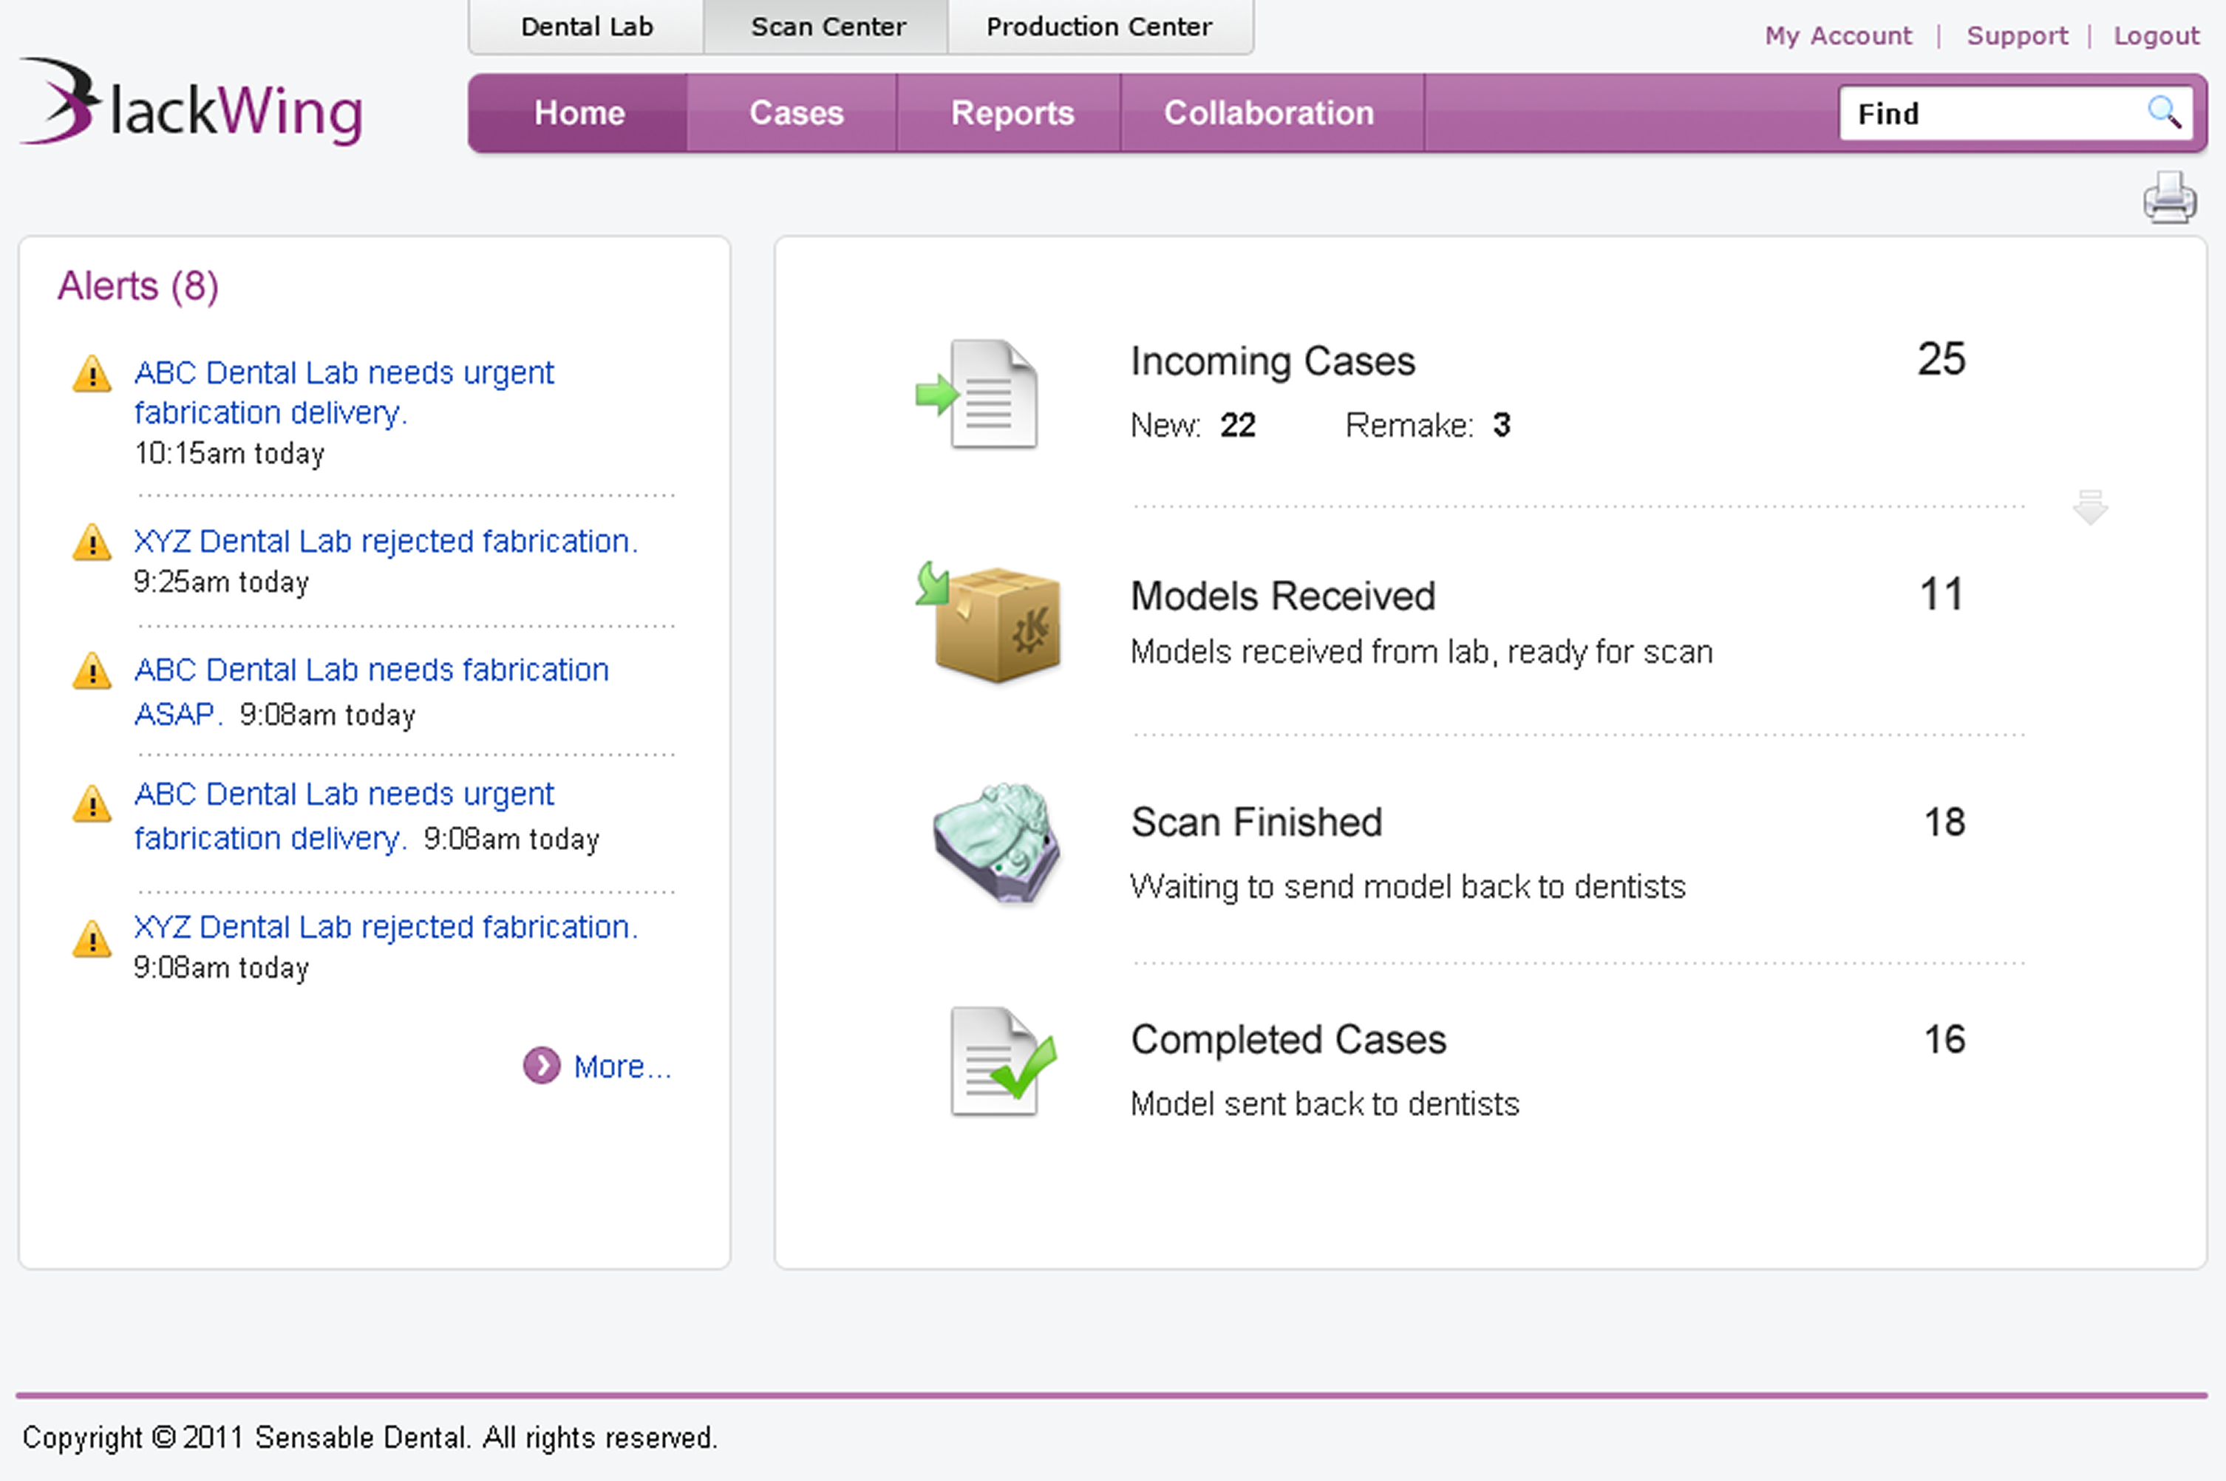Open the My Account link
The width and height of the screenshot is (2226, 1481).
1837,36
